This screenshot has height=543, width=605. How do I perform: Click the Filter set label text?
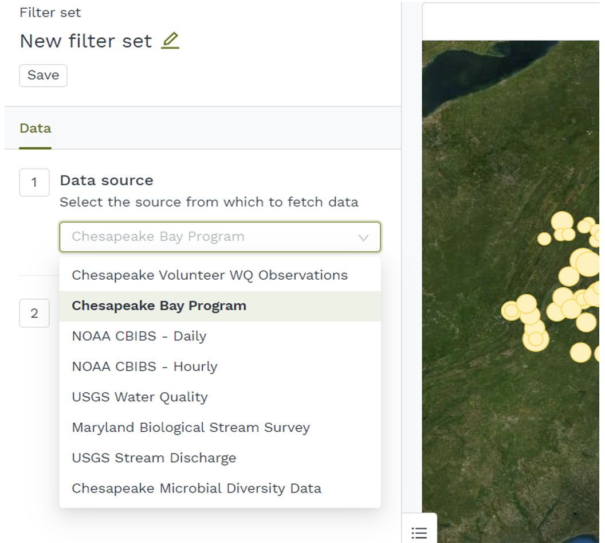click(50, 13)
